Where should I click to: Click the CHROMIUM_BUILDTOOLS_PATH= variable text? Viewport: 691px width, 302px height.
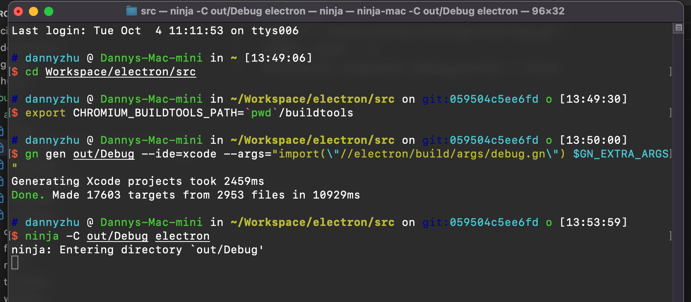(x=159, y=113)
